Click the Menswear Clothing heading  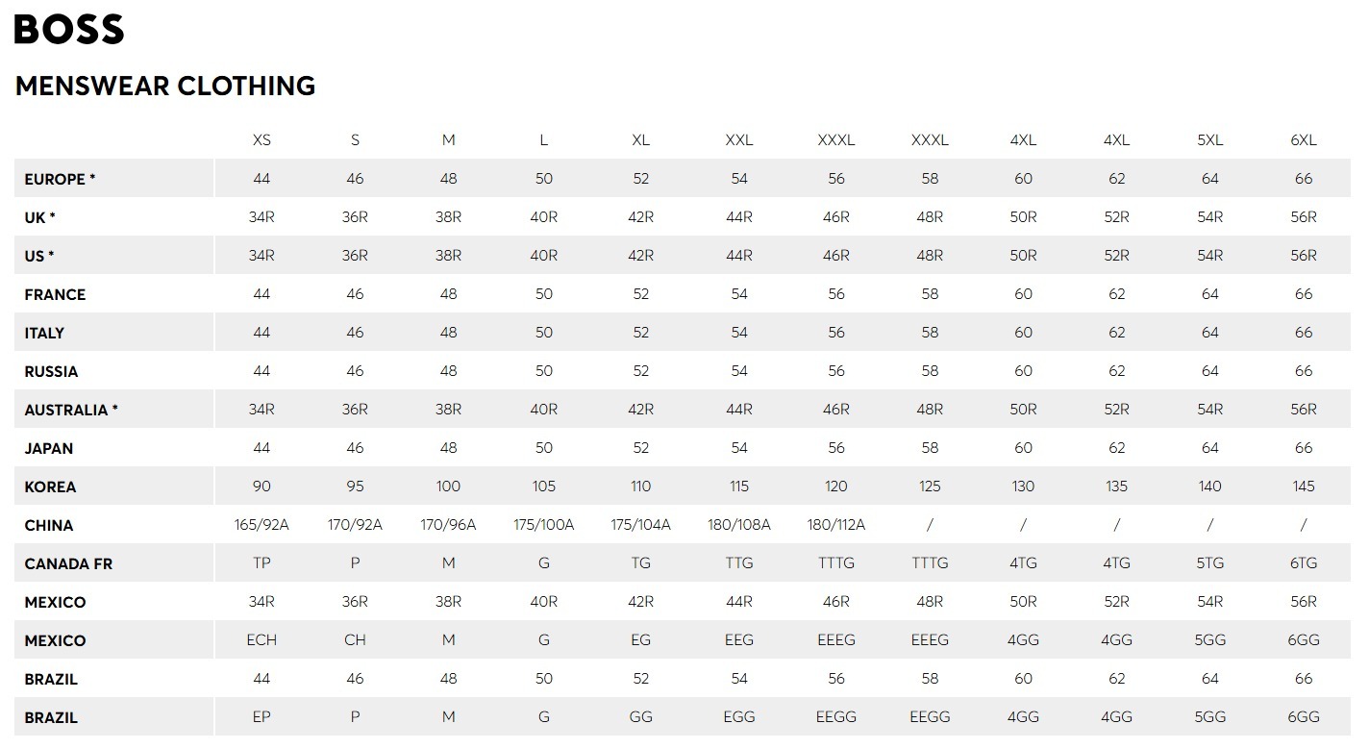click(165, 86)
